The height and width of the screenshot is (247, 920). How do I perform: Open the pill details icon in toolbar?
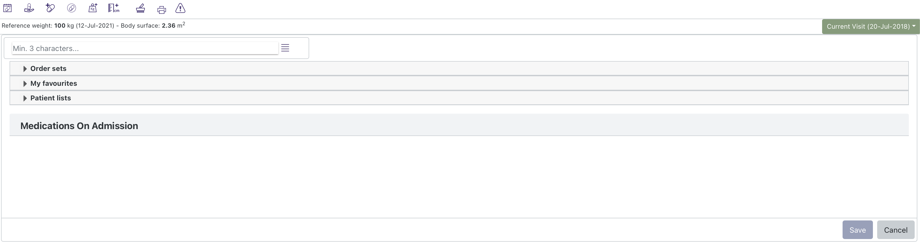coord(71,8)
